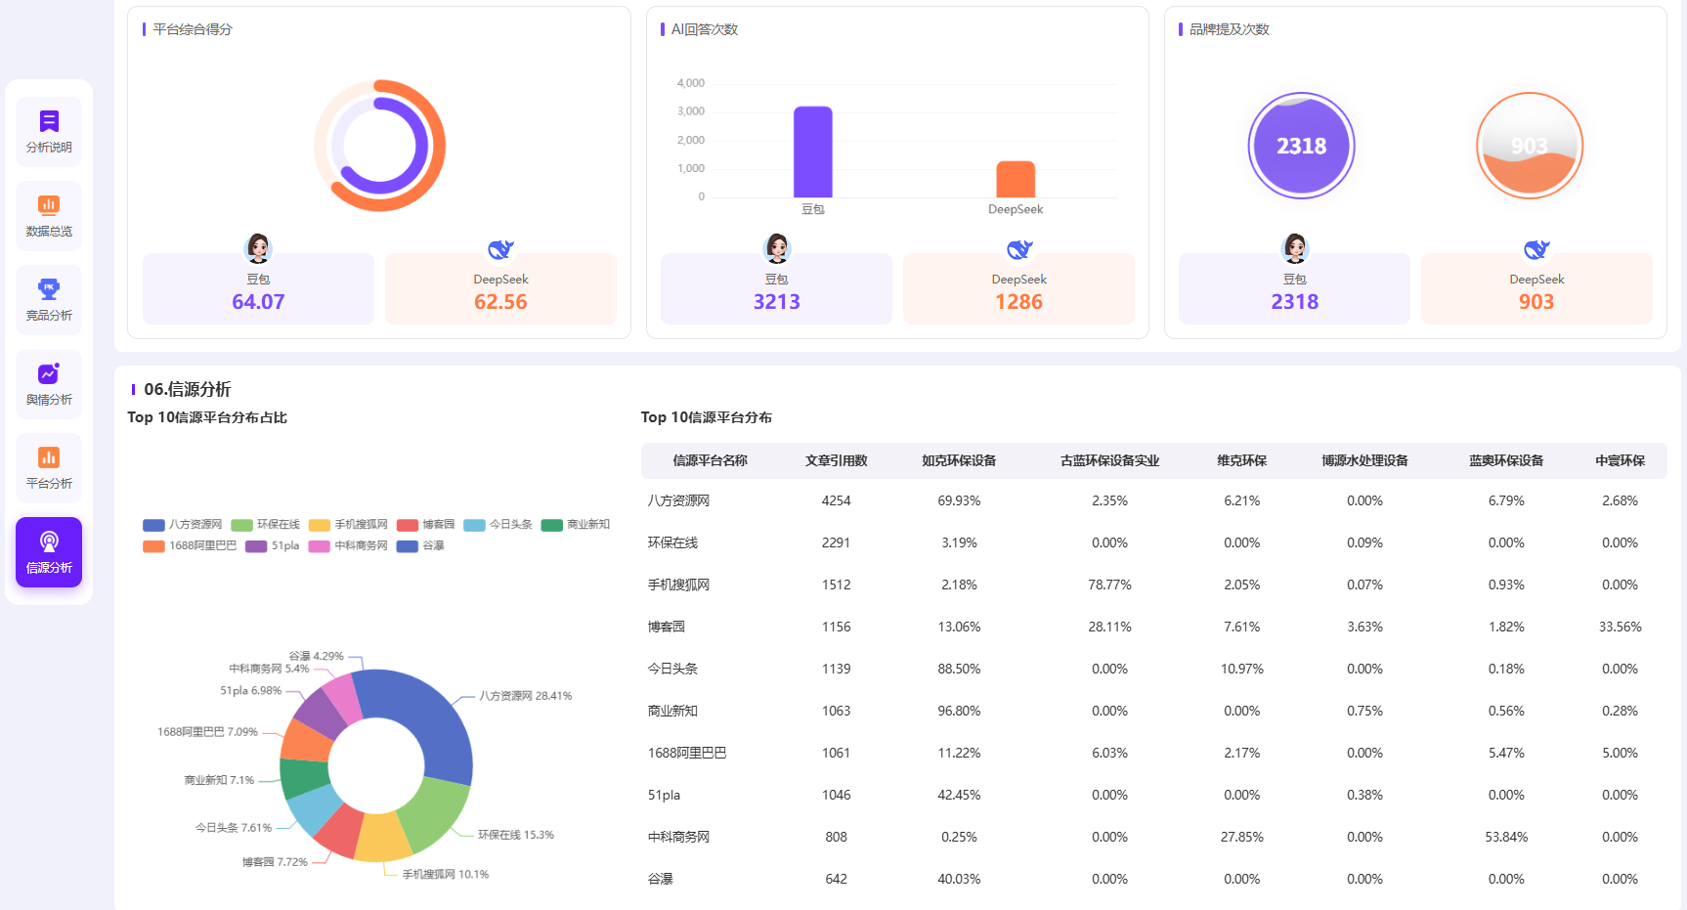Click 豆包 avatar in 品牌提及次数 card
1687x910 pixels.
click(x=1295, y=248)
